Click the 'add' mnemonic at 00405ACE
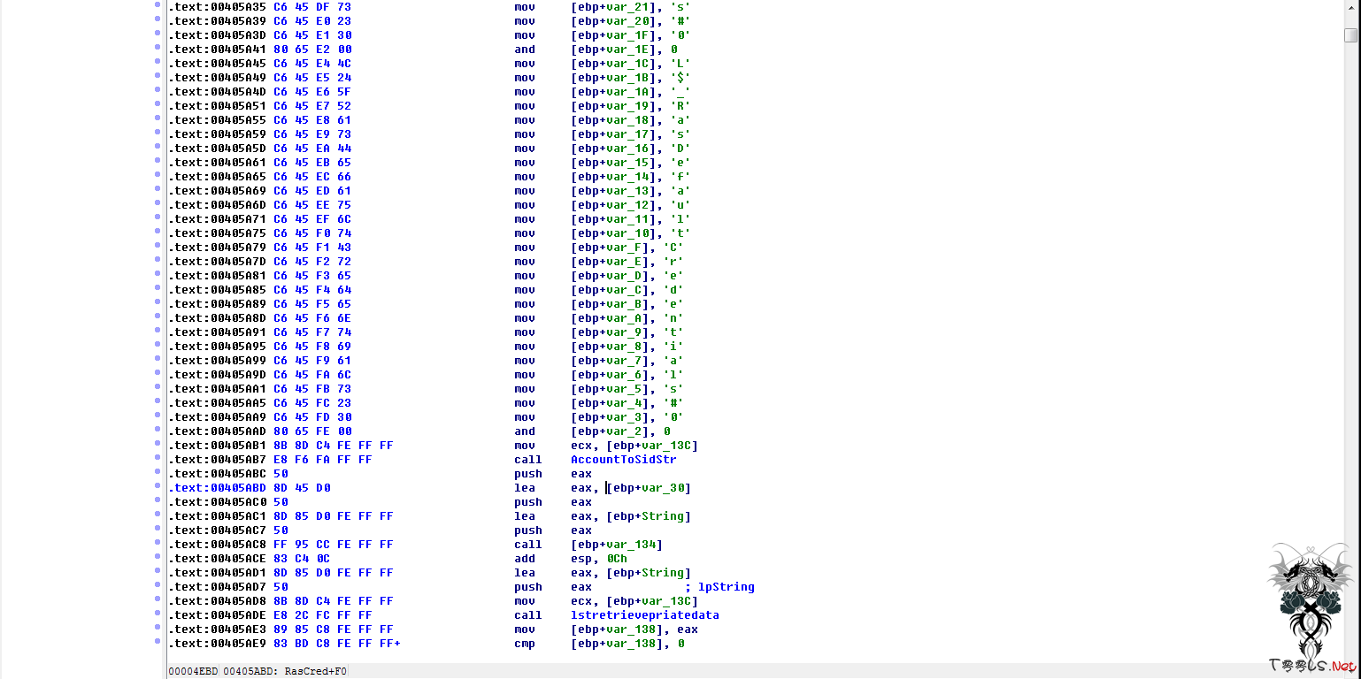Image resolution: width=1361 pixels, height=679 pixels. [x=525, y=559]
